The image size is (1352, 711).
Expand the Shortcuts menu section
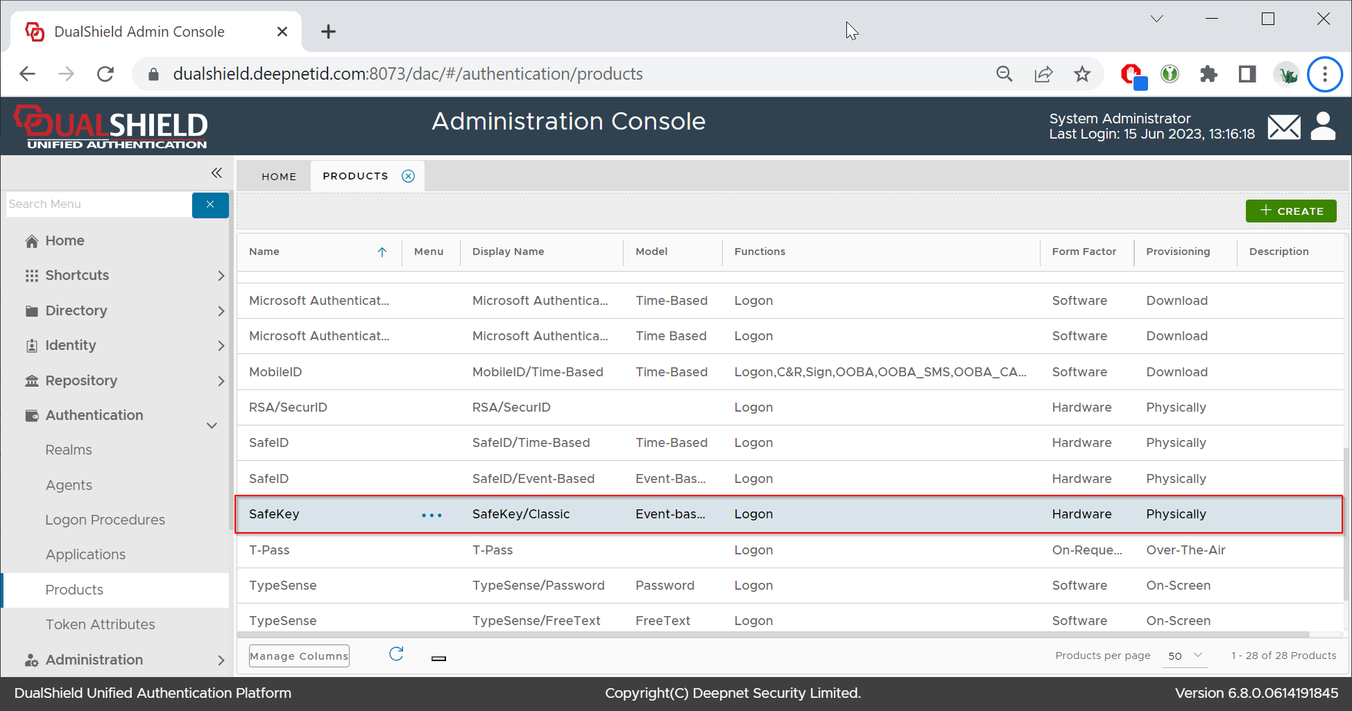tap(221, 276)
